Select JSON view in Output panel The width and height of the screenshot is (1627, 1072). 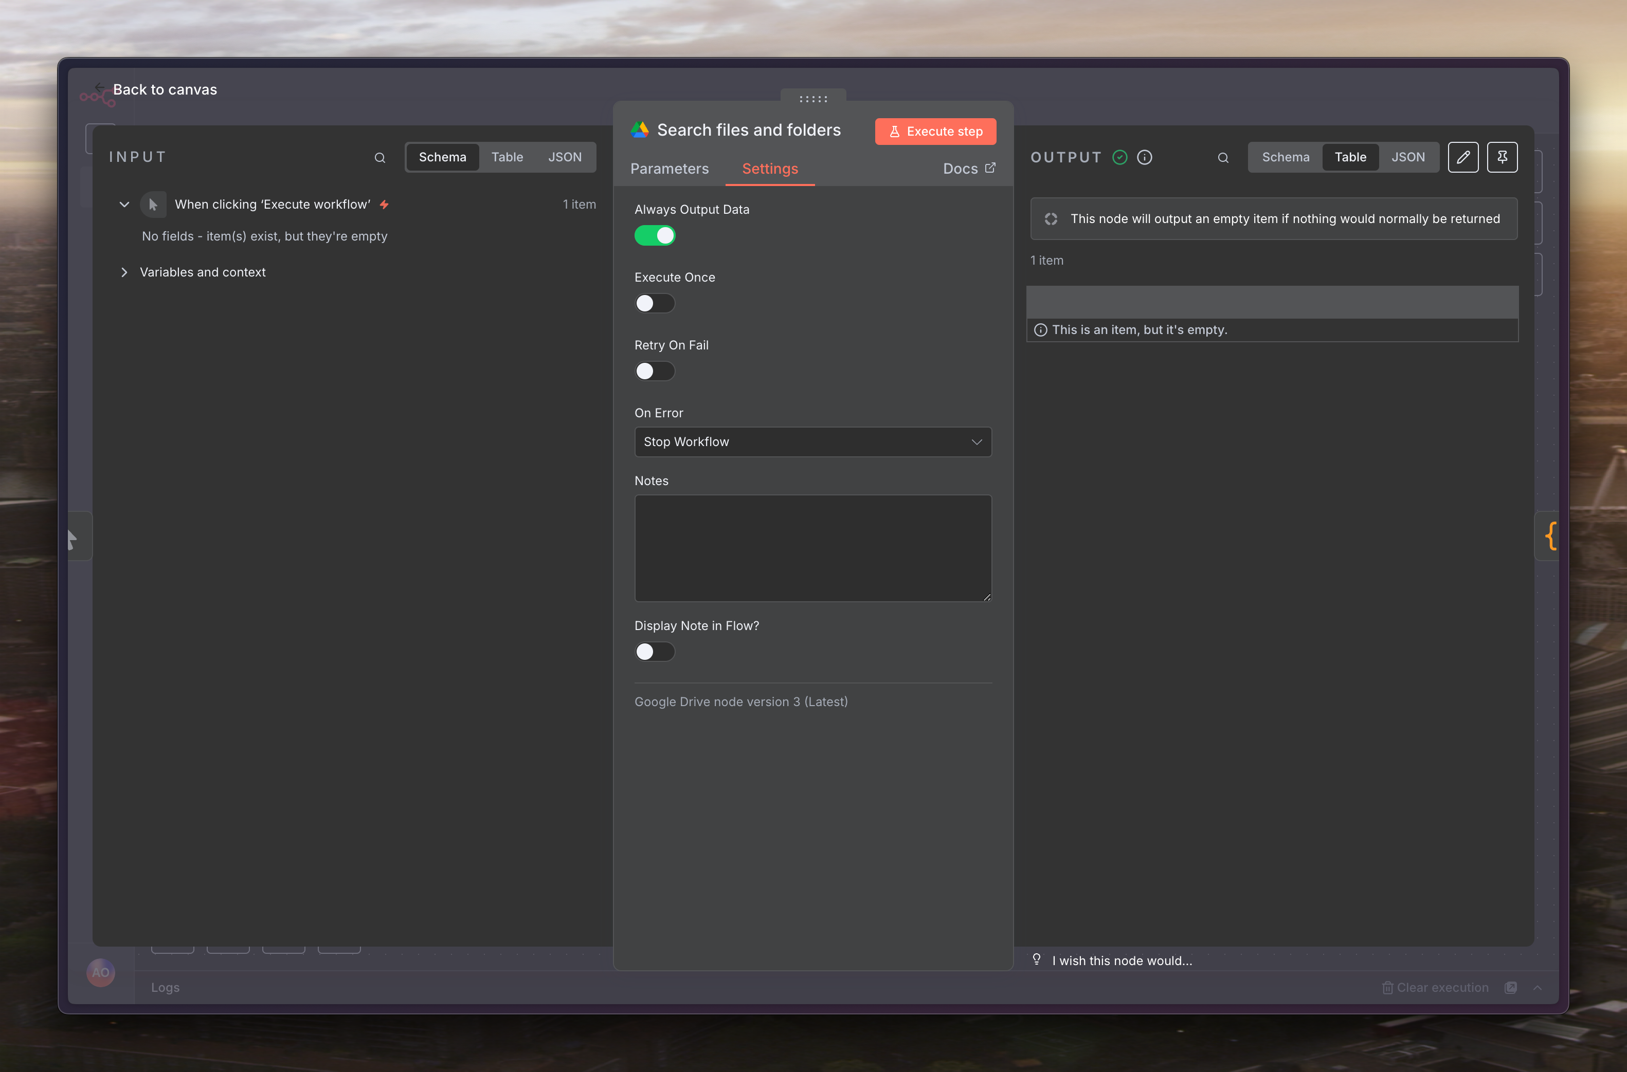point(1407,157)
